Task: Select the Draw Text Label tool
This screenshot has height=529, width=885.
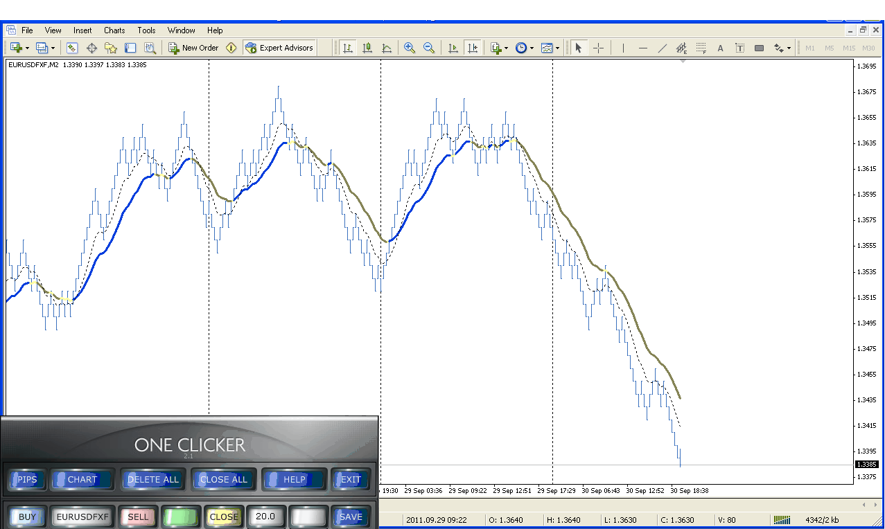Action: (739, 48)
